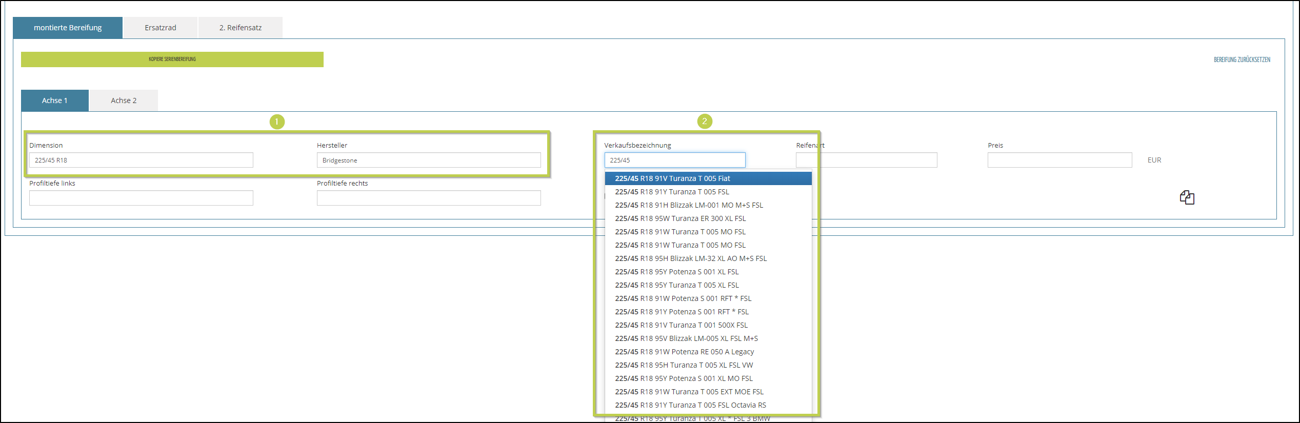This screenshot has width=1300, height=423.
Task: Click the Profiltiefe rechts input field
Action: pyautogui.click(x=428, y=198)
